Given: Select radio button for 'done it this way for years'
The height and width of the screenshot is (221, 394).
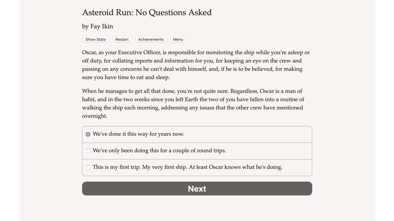Looking at the screenshot, I should [x=88, y=134].
